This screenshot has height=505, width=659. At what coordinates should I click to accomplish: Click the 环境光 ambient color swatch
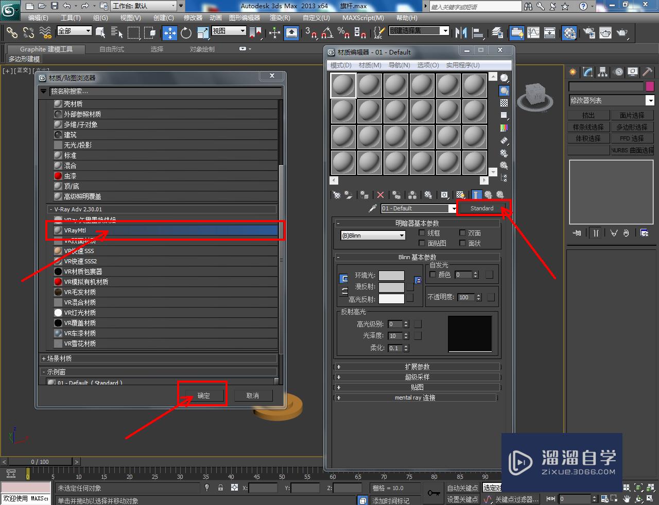(391, 276)
